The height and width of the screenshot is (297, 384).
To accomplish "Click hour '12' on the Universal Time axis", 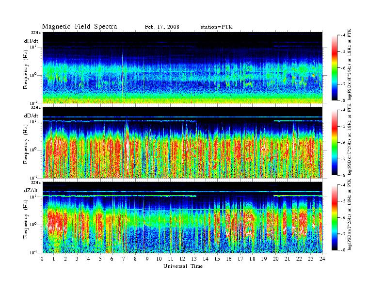I will (x=182, y=259).
